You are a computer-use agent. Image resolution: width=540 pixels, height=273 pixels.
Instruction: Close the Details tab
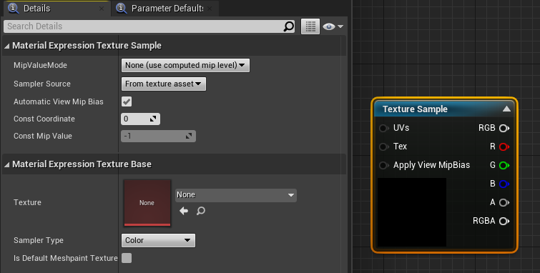tap(102, 9)
